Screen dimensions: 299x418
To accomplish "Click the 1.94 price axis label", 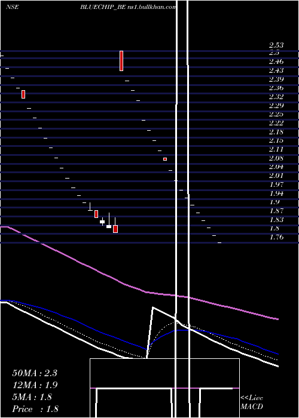I will 276,193.
